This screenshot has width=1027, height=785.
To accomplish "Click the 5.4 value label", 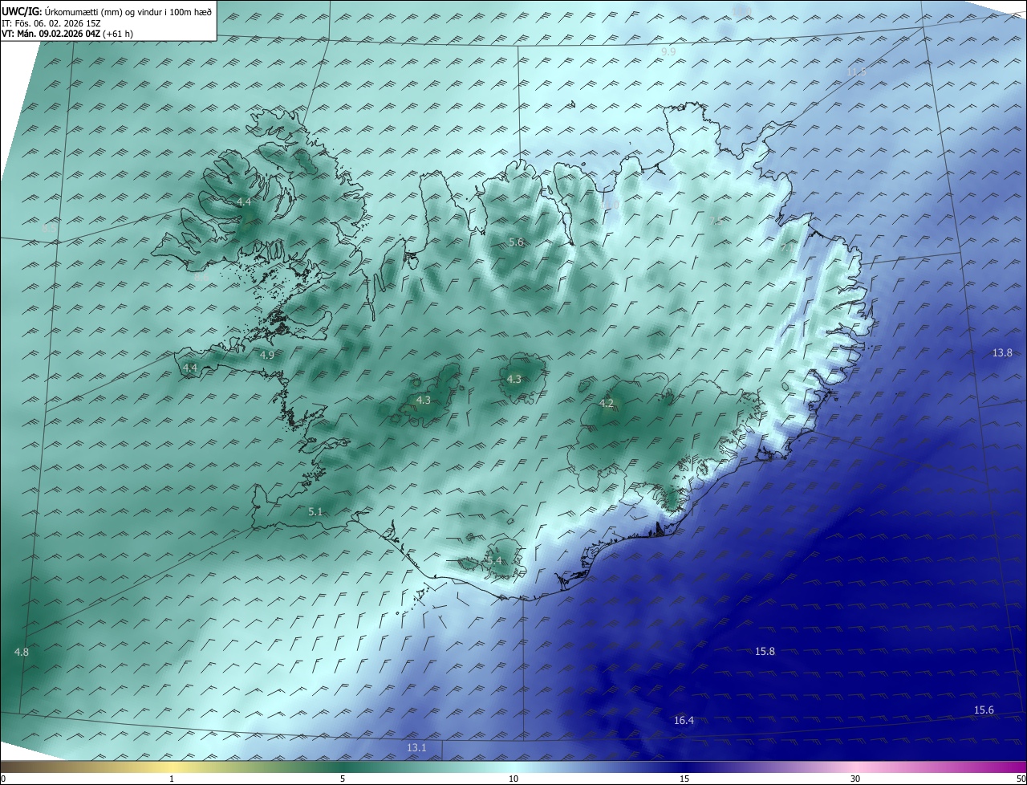I will (495, 561).
